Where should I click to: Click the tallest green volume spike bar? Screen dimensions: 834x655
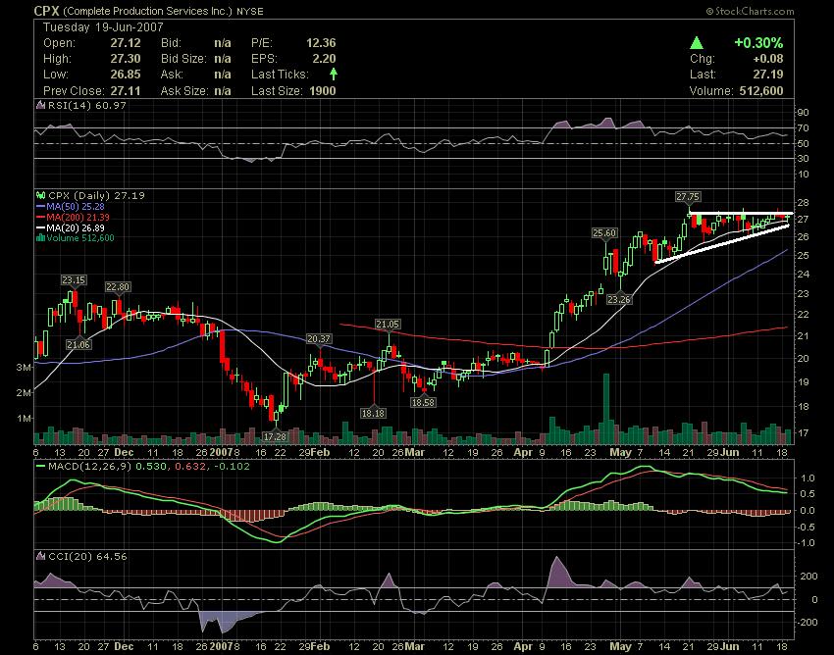605,408
